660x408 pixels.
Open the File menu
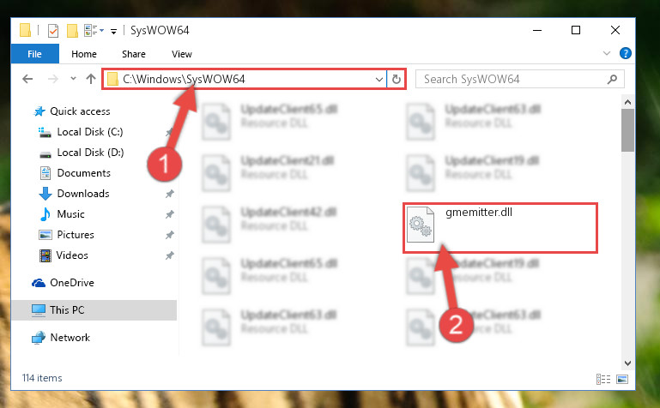(x=34, y=54)
